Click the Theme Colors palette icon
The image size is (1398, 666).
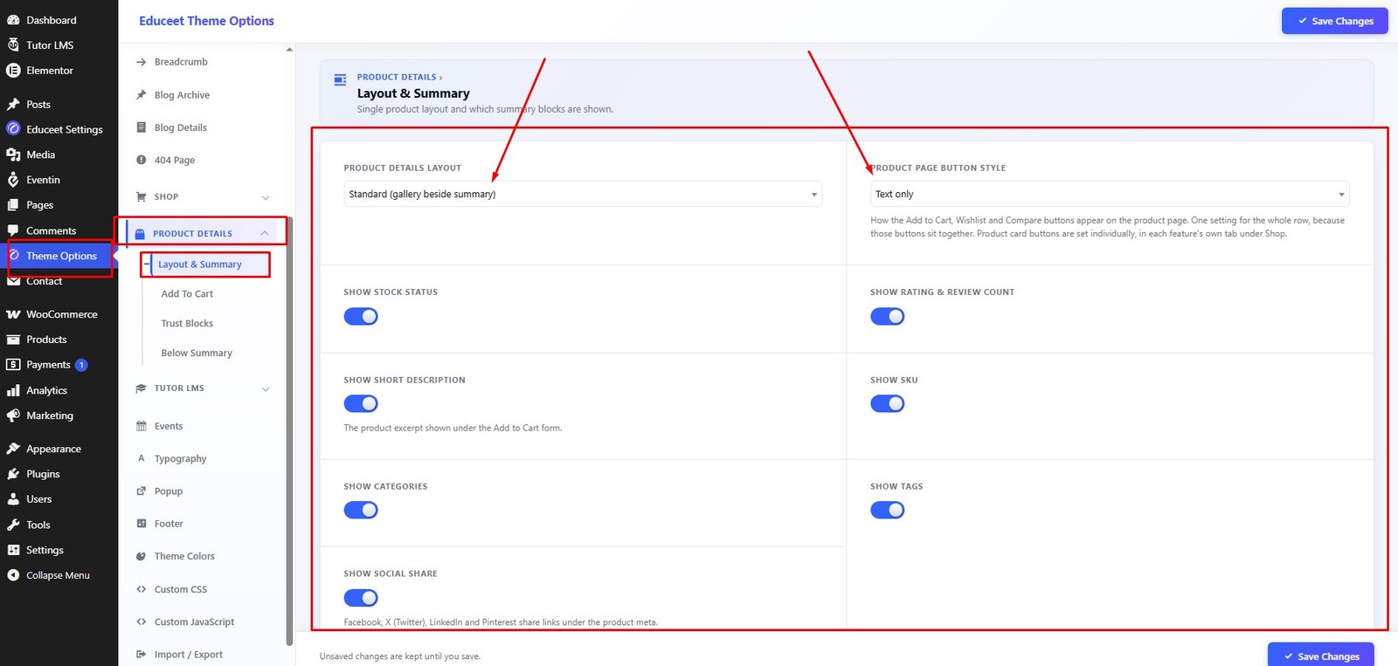pos(142,556)
